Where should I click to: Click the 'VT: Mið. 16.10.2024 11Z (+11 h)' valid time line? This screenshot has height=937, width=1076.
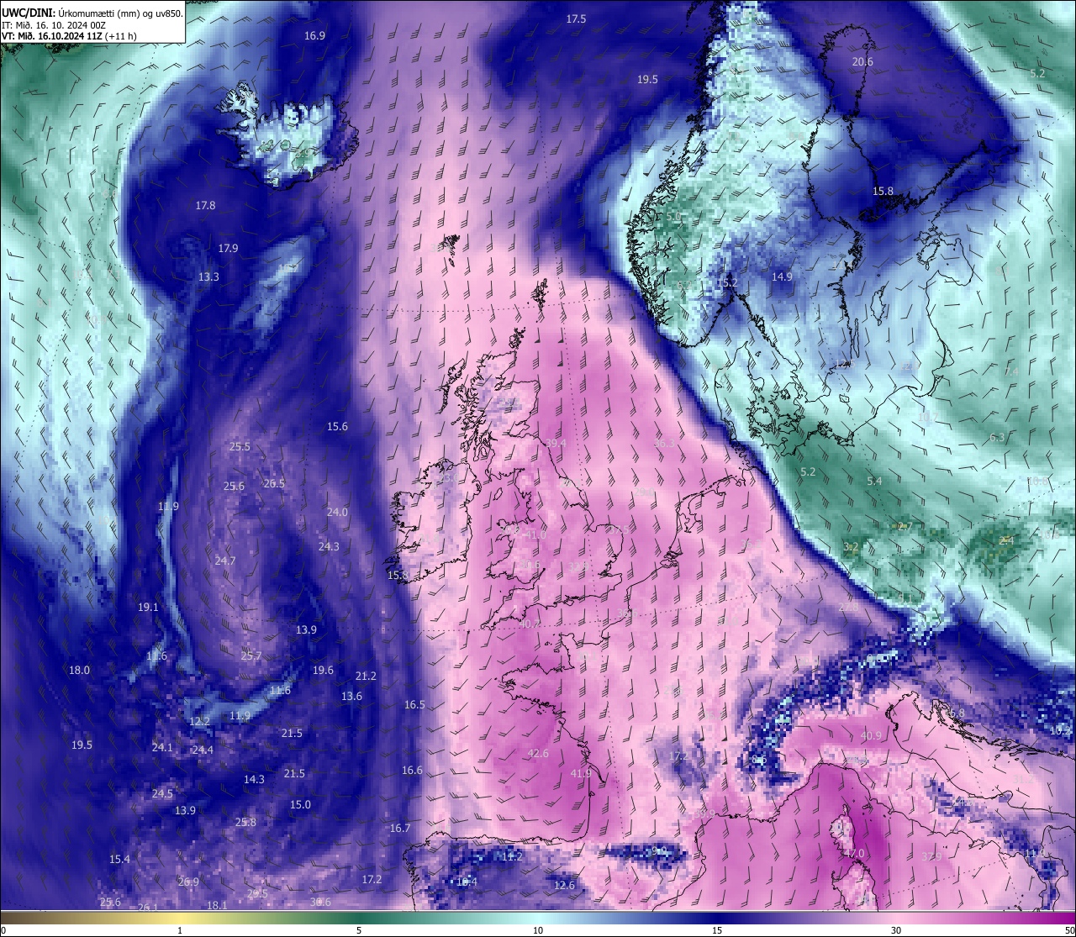tap(69, 36)
